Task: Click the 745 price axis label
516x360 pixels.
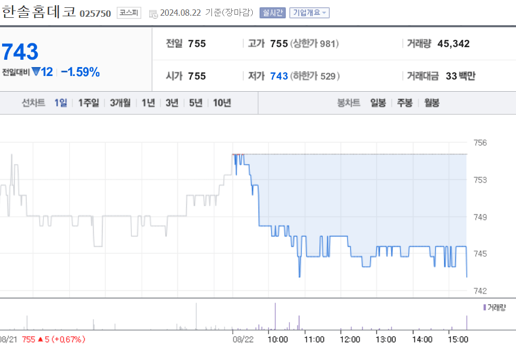Action: pos(480,254)
